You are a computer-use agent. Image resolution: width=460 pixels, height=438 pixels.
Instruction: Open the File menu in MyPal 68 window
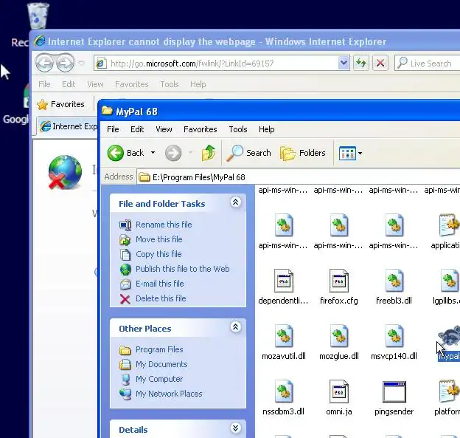tap(113, 129)
